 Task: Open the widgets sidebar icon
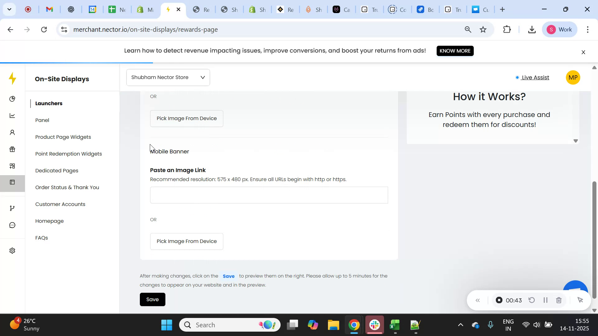[12, 166]
